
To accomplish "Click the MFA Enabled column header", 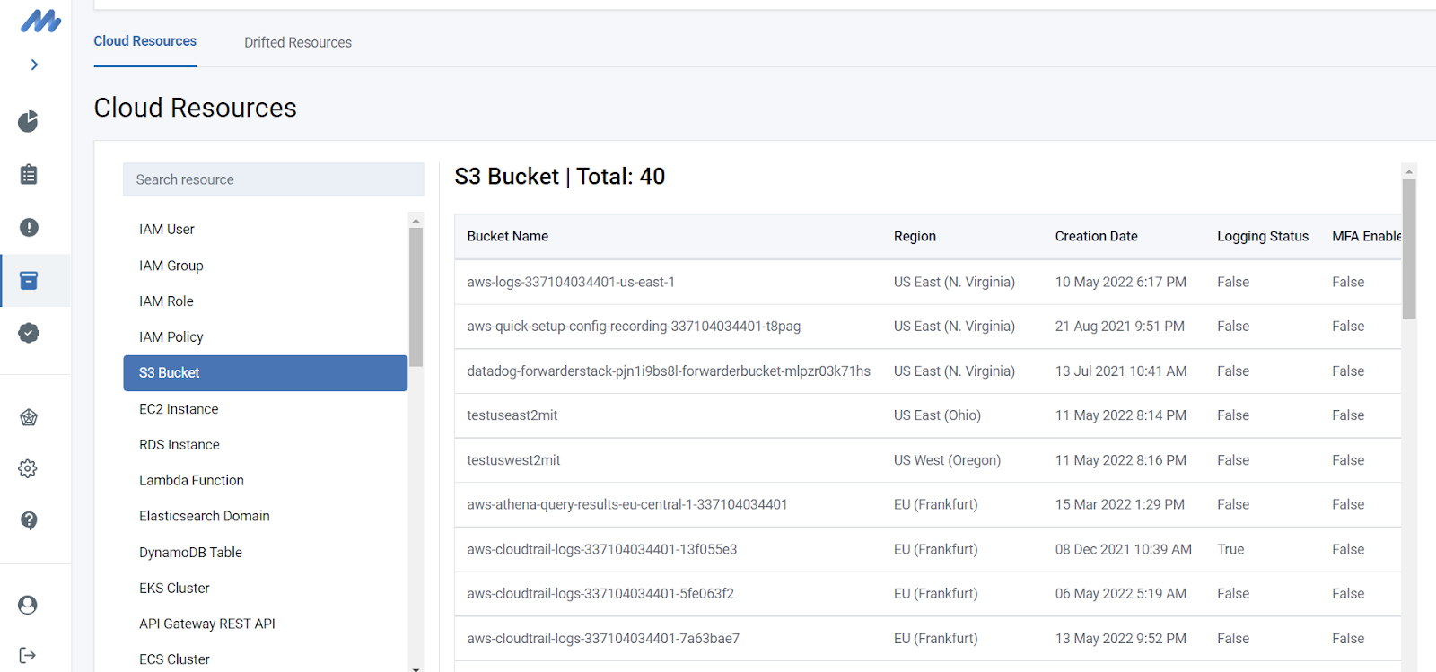I will coord(1366,237).
